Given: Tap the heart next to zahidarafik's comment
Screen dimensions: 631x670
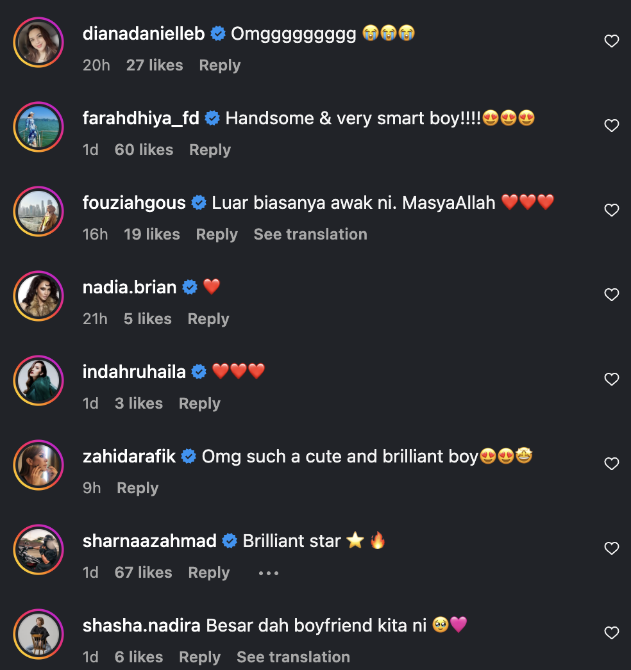Looking at the screenshot, I should [x=612, y=464].
